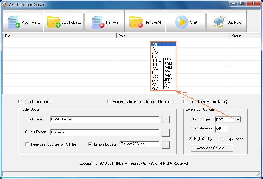The width and height of the screenshot is (263, 179).
Task: Click the Remove file icon
Action: pyautogui.click(x=98, y=22)
